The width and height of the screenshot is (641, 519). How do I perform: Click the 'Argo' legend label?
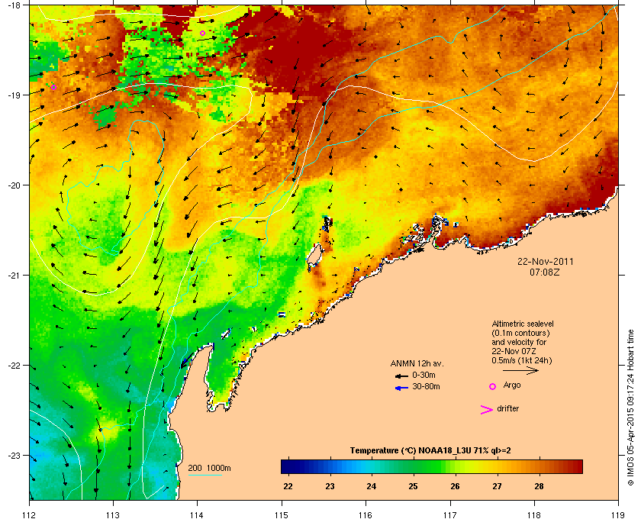(512, 385)
